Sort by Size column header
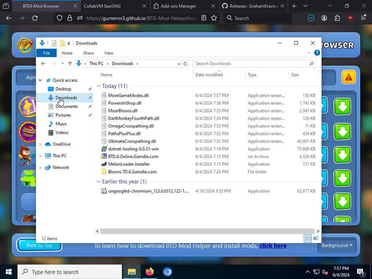This screenshot has height=279, width=372. point(295,75)
